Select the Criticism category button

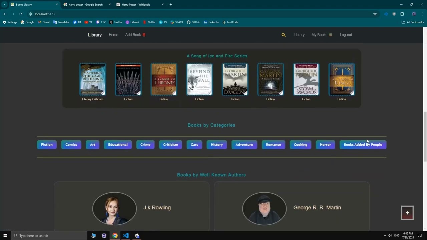click(x=170, y=145)
